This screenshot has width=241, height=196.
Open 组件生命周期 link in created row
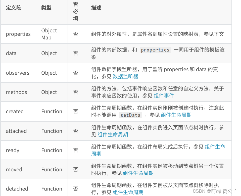(x=176, y=115)
